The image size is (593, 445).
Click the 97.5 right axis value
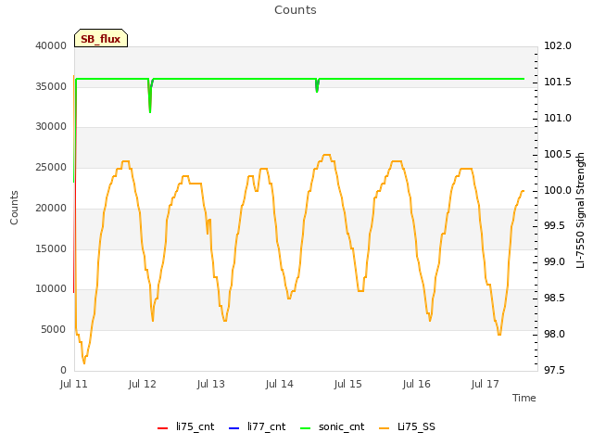(554, 370)
